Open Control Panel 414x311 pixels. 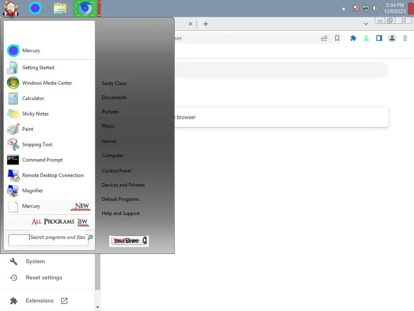[x=116, y=171]
